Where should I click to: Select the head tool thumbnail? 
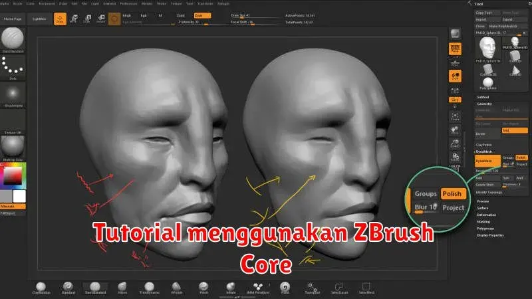(x=488, y=49)
